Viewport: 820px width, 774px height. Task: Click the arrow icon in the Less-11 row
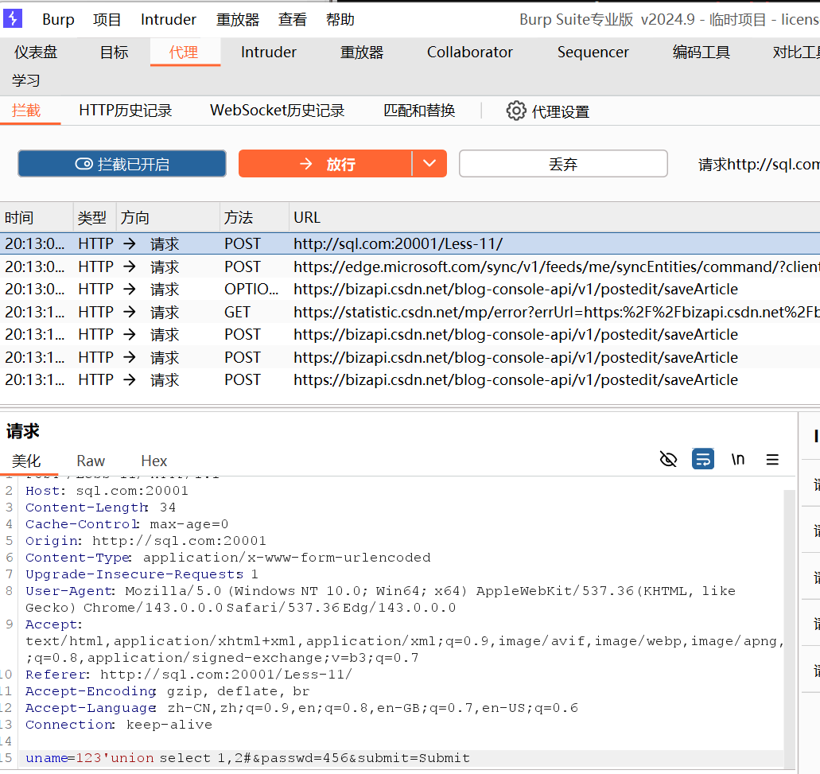click(x=130, y=243)
